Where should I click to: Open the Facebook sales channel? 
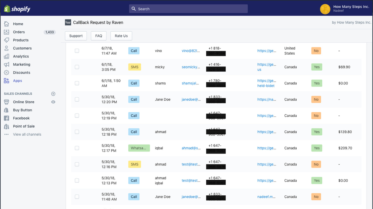tap(21, 118)
